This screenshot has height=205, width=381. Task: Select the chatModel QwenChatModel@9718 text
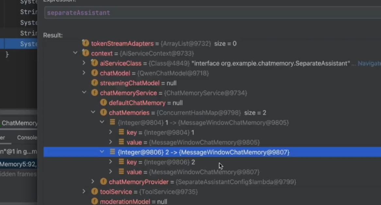(x=154, y=73)
